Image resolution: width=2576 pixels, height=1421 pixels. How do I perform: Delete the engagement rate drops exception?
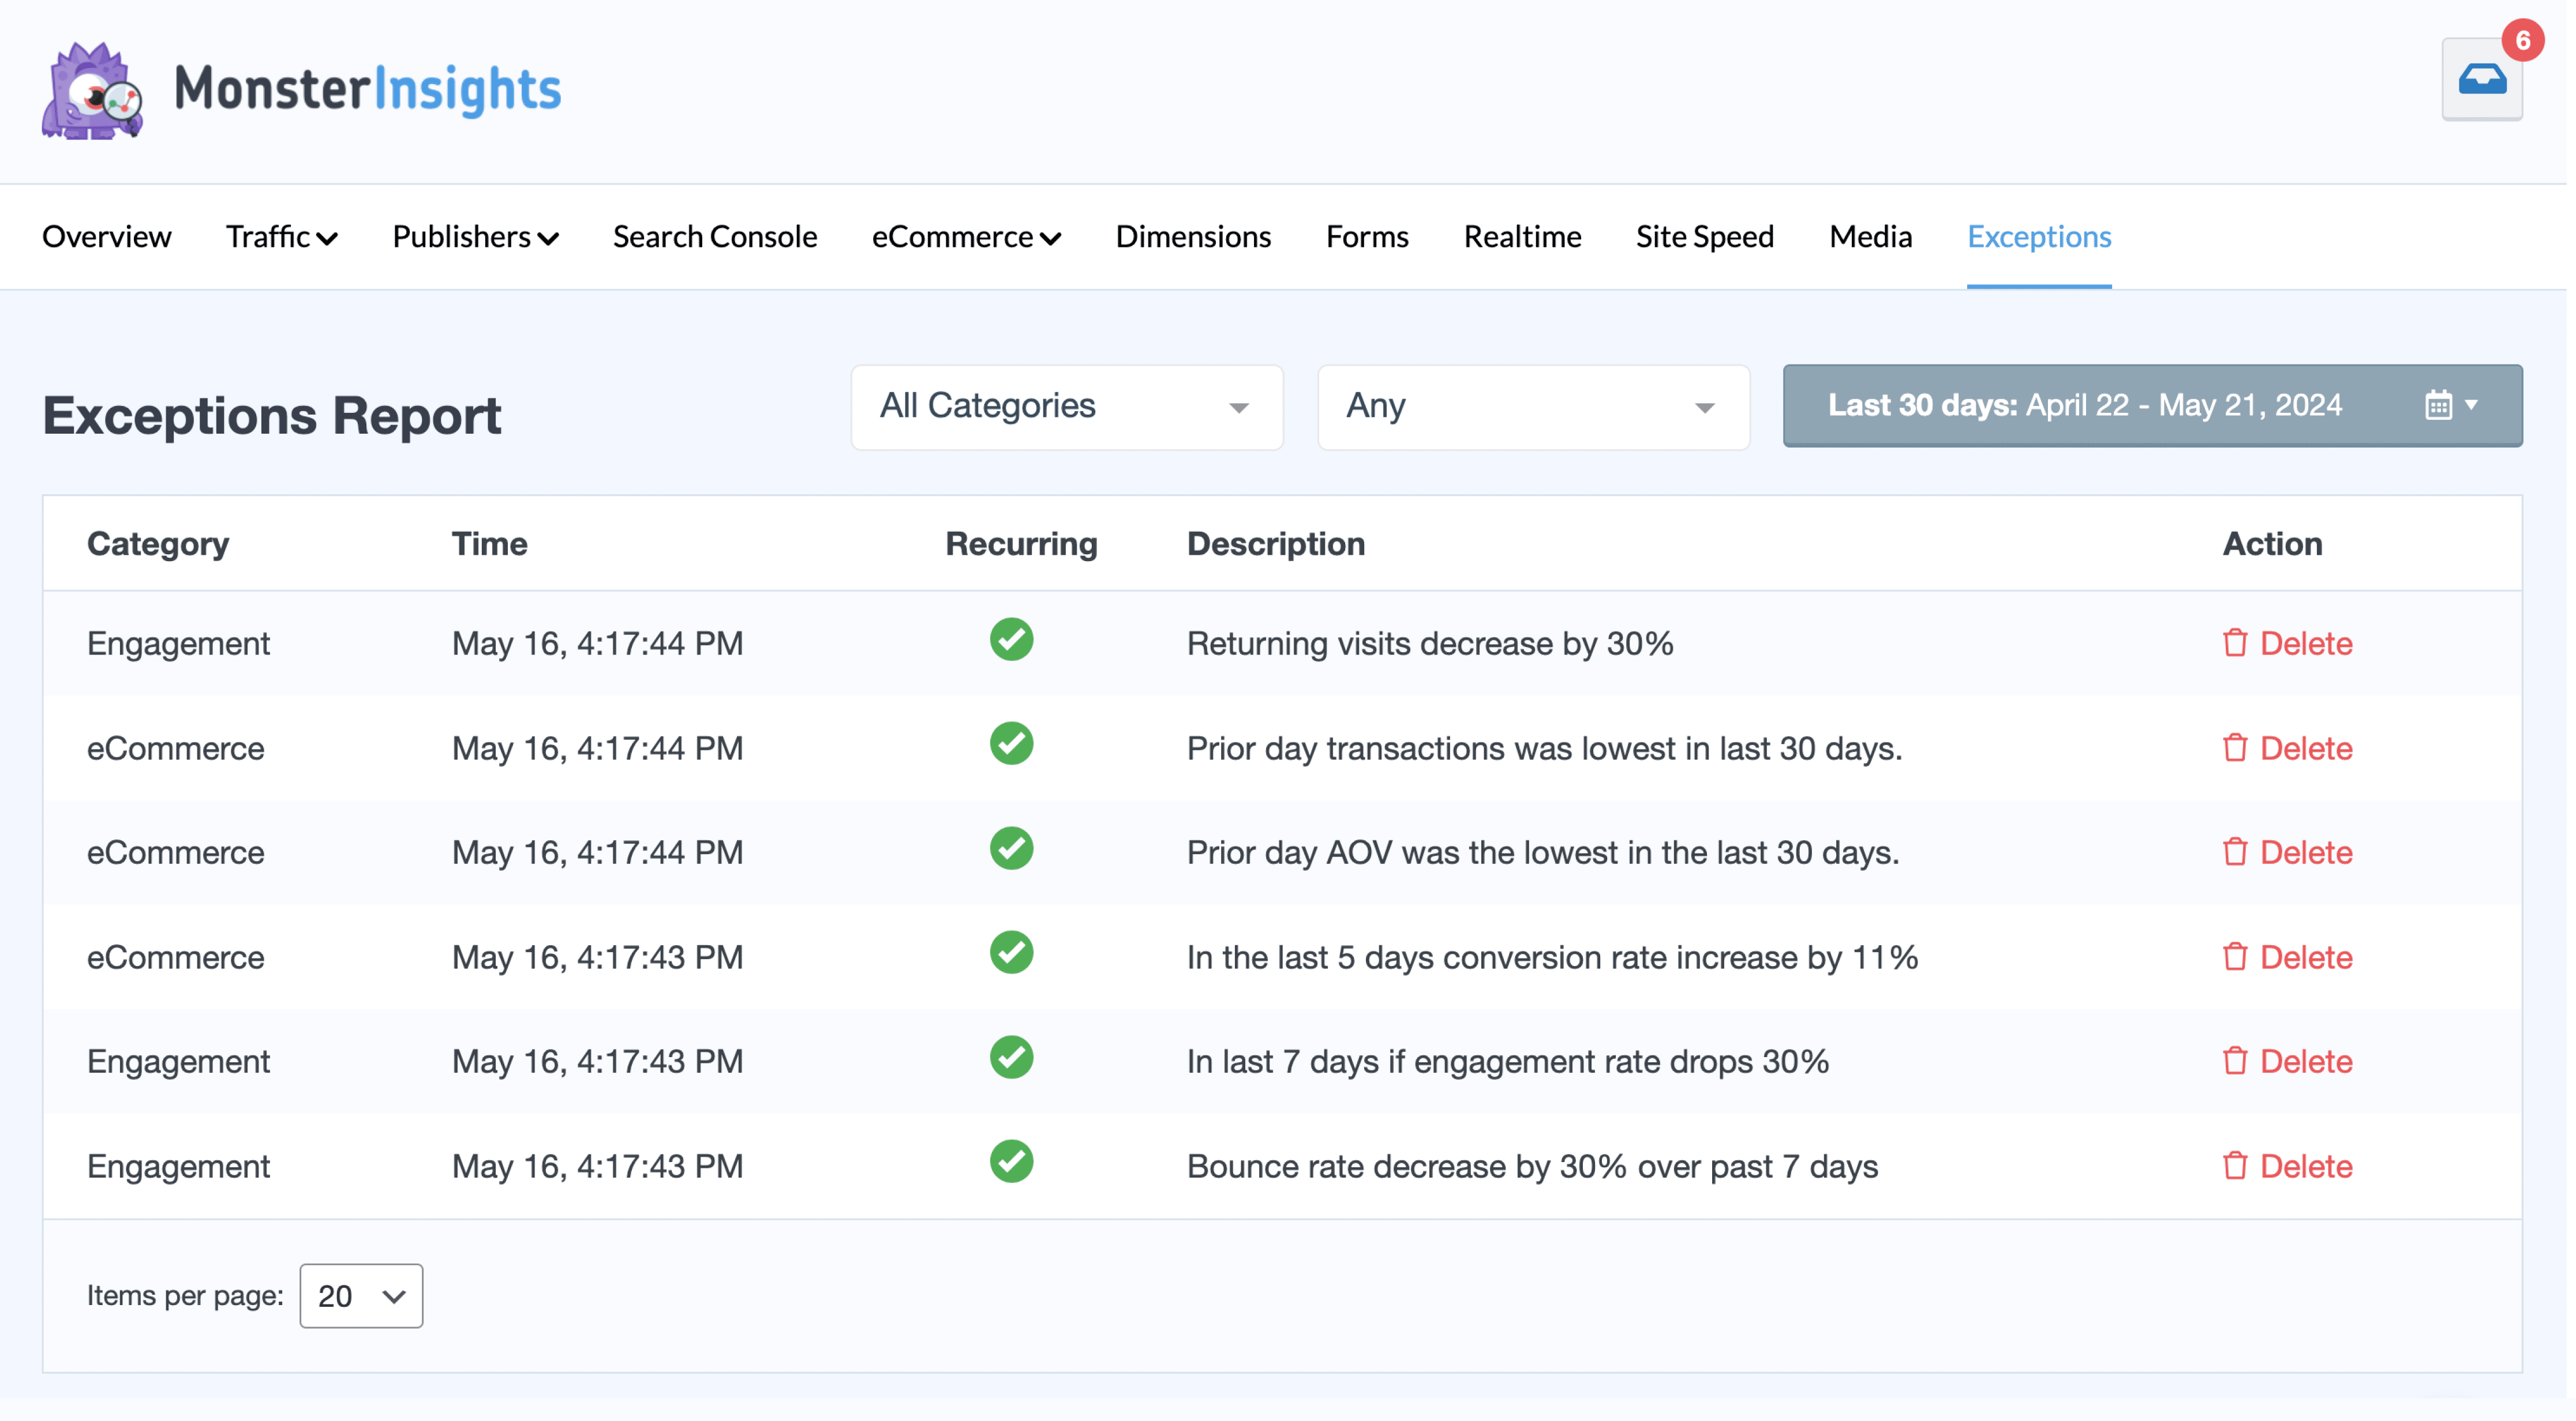(2288, 1061)
